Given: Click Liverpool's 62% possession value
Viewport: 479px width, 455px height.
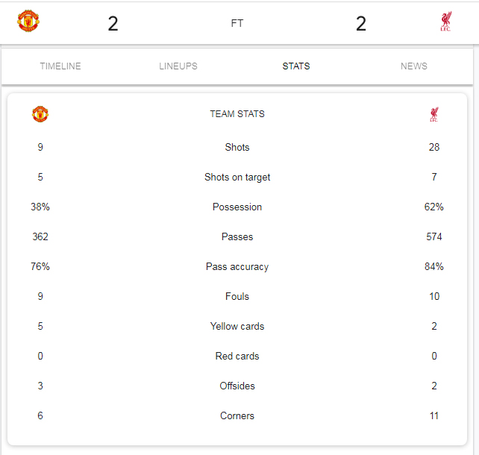Looking at the screenshot, I should click(x=433, y=207).
